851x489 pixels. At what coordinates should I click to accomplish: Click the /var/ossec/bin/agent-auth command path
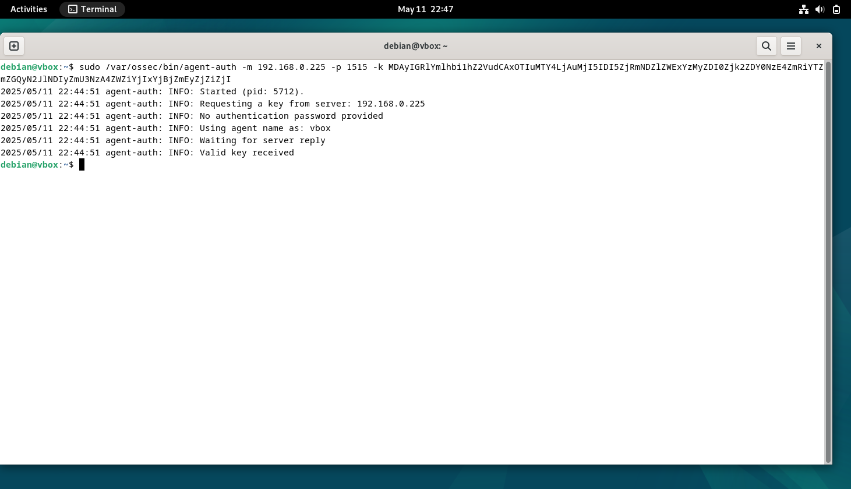click(171, 67)
